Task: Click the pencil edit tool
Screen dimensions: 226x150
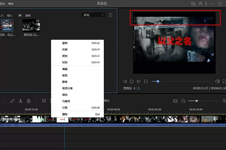Action: [13, 101]
